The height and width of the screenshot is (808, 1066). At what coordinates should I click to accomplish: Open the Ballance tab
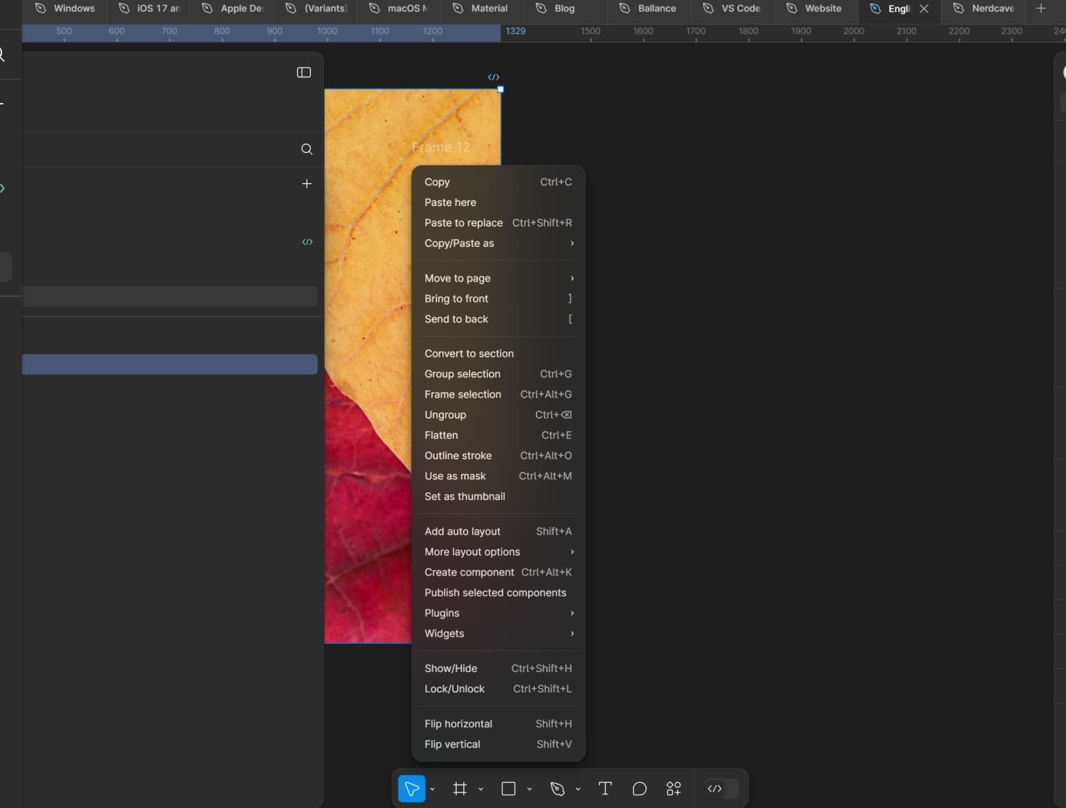pos(647,8)
